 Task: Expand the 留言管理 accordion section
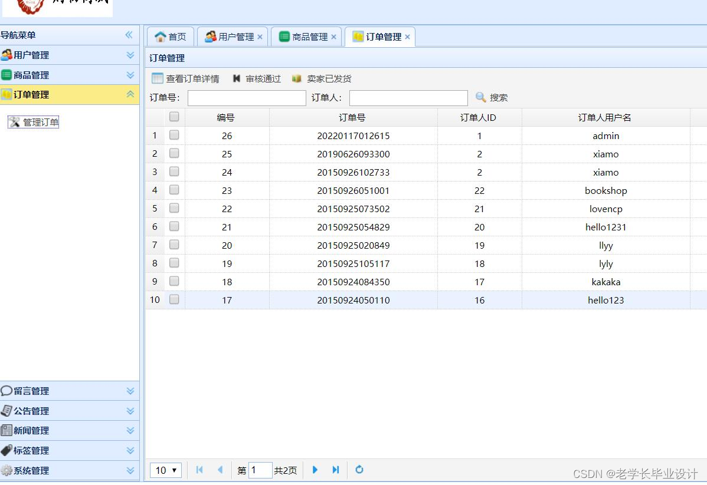(x=130, y=391)
